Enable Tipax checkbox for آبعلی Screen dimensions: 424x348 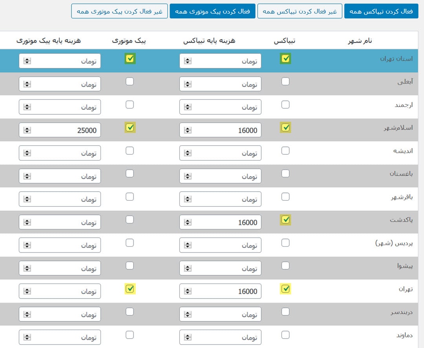coord(286,81)
